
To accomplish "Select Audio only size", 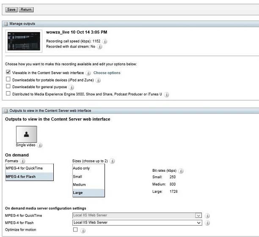I will tap(88, 168).
